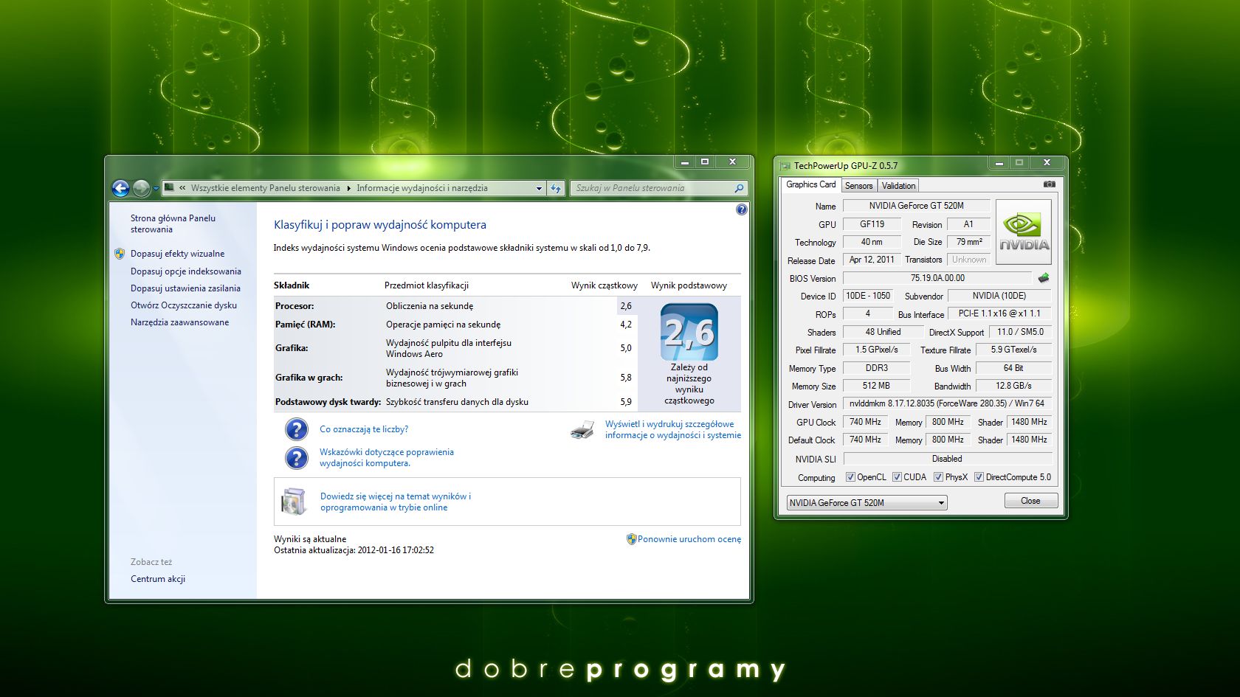
Task: Click the Release Date value 'Apr 12, 2011'
Action: coord(872,260)
